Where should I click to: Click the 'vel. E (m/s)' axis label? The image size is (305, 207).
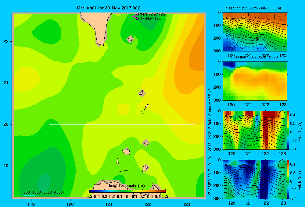[300, 180]
